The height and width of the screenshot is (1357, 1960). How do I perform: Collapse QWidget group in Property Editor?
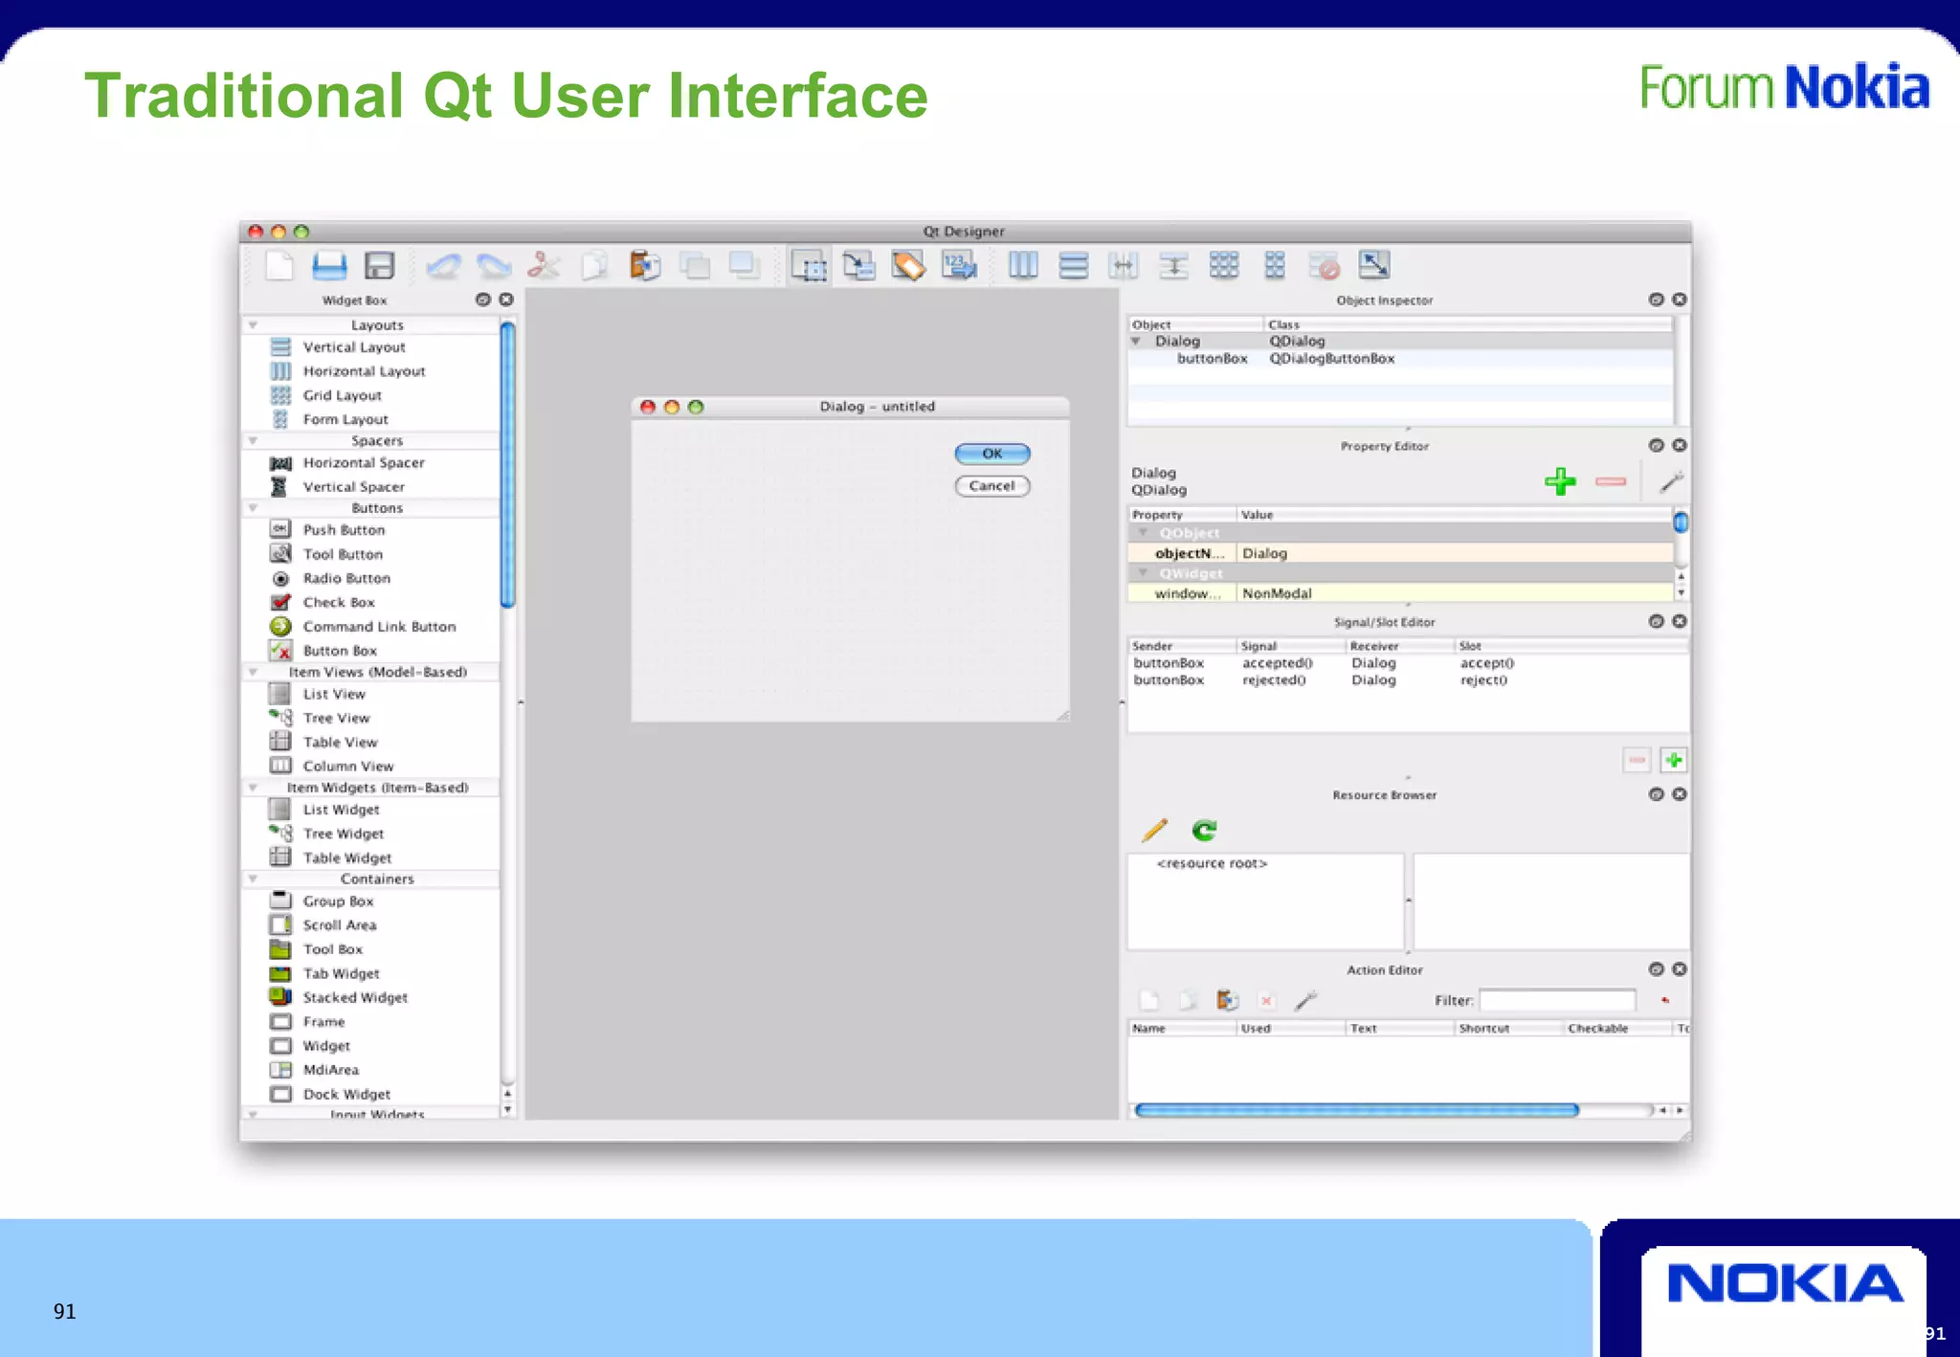1143,572
